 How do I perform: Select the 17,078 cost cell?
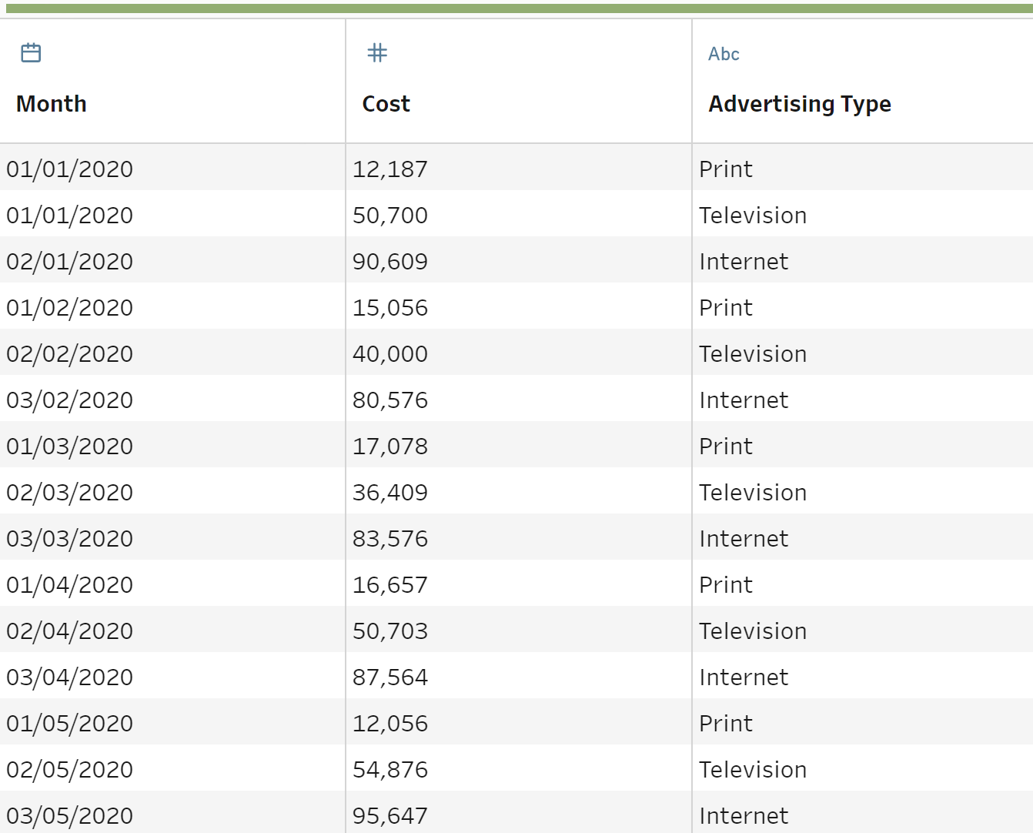(x=390, y=447)
